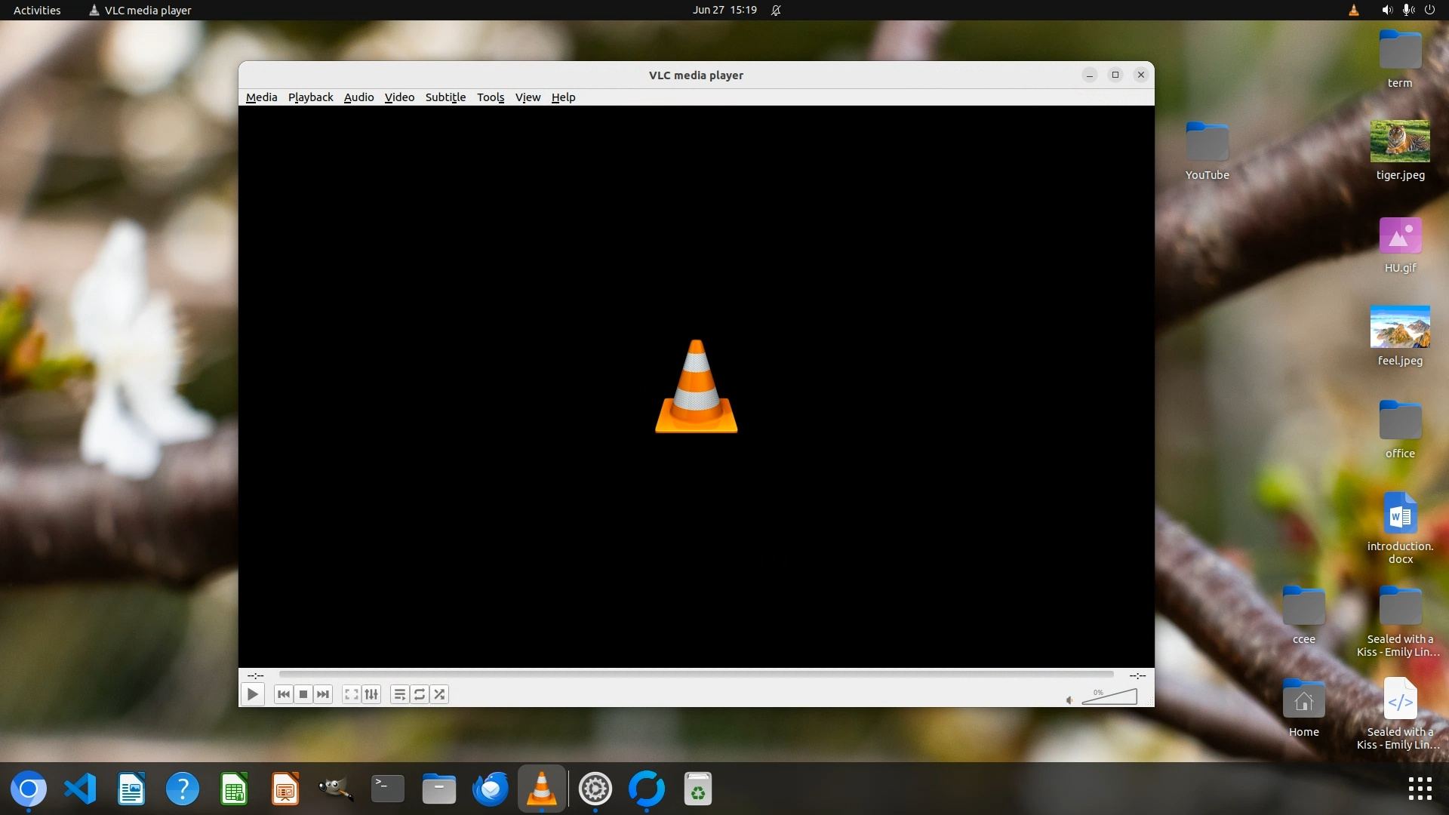Open Thunderbird mail from the dock

490,789
